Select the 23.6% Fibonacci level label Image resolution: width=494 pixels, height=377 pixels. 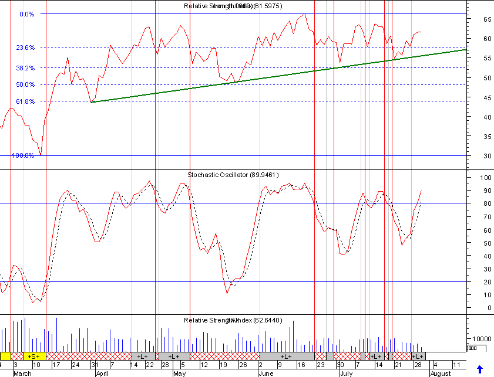click(25, 47)
